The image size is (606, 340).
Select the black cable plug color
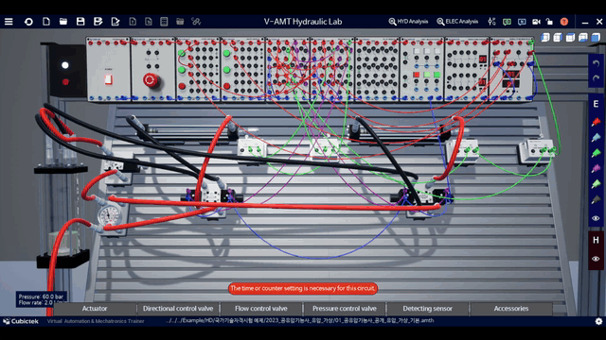pos(596,199)
